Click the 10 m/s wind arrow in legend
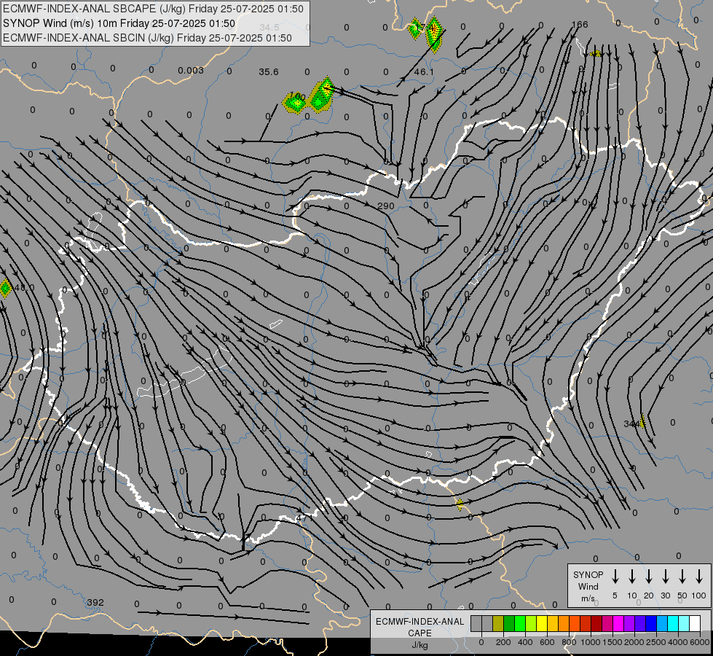713x656 pixels. [631, 577]
